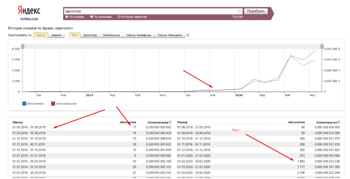Click the absolute value 1 993
This screenshot has height=179, width=350.
(x=301, y=162)
